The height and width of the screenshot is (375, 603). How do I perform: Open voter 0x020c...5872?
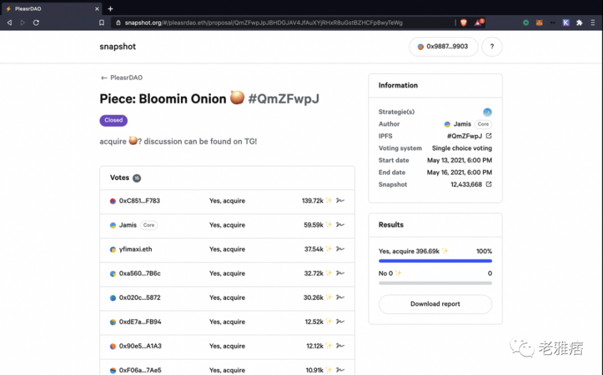[x=135, y=298]
